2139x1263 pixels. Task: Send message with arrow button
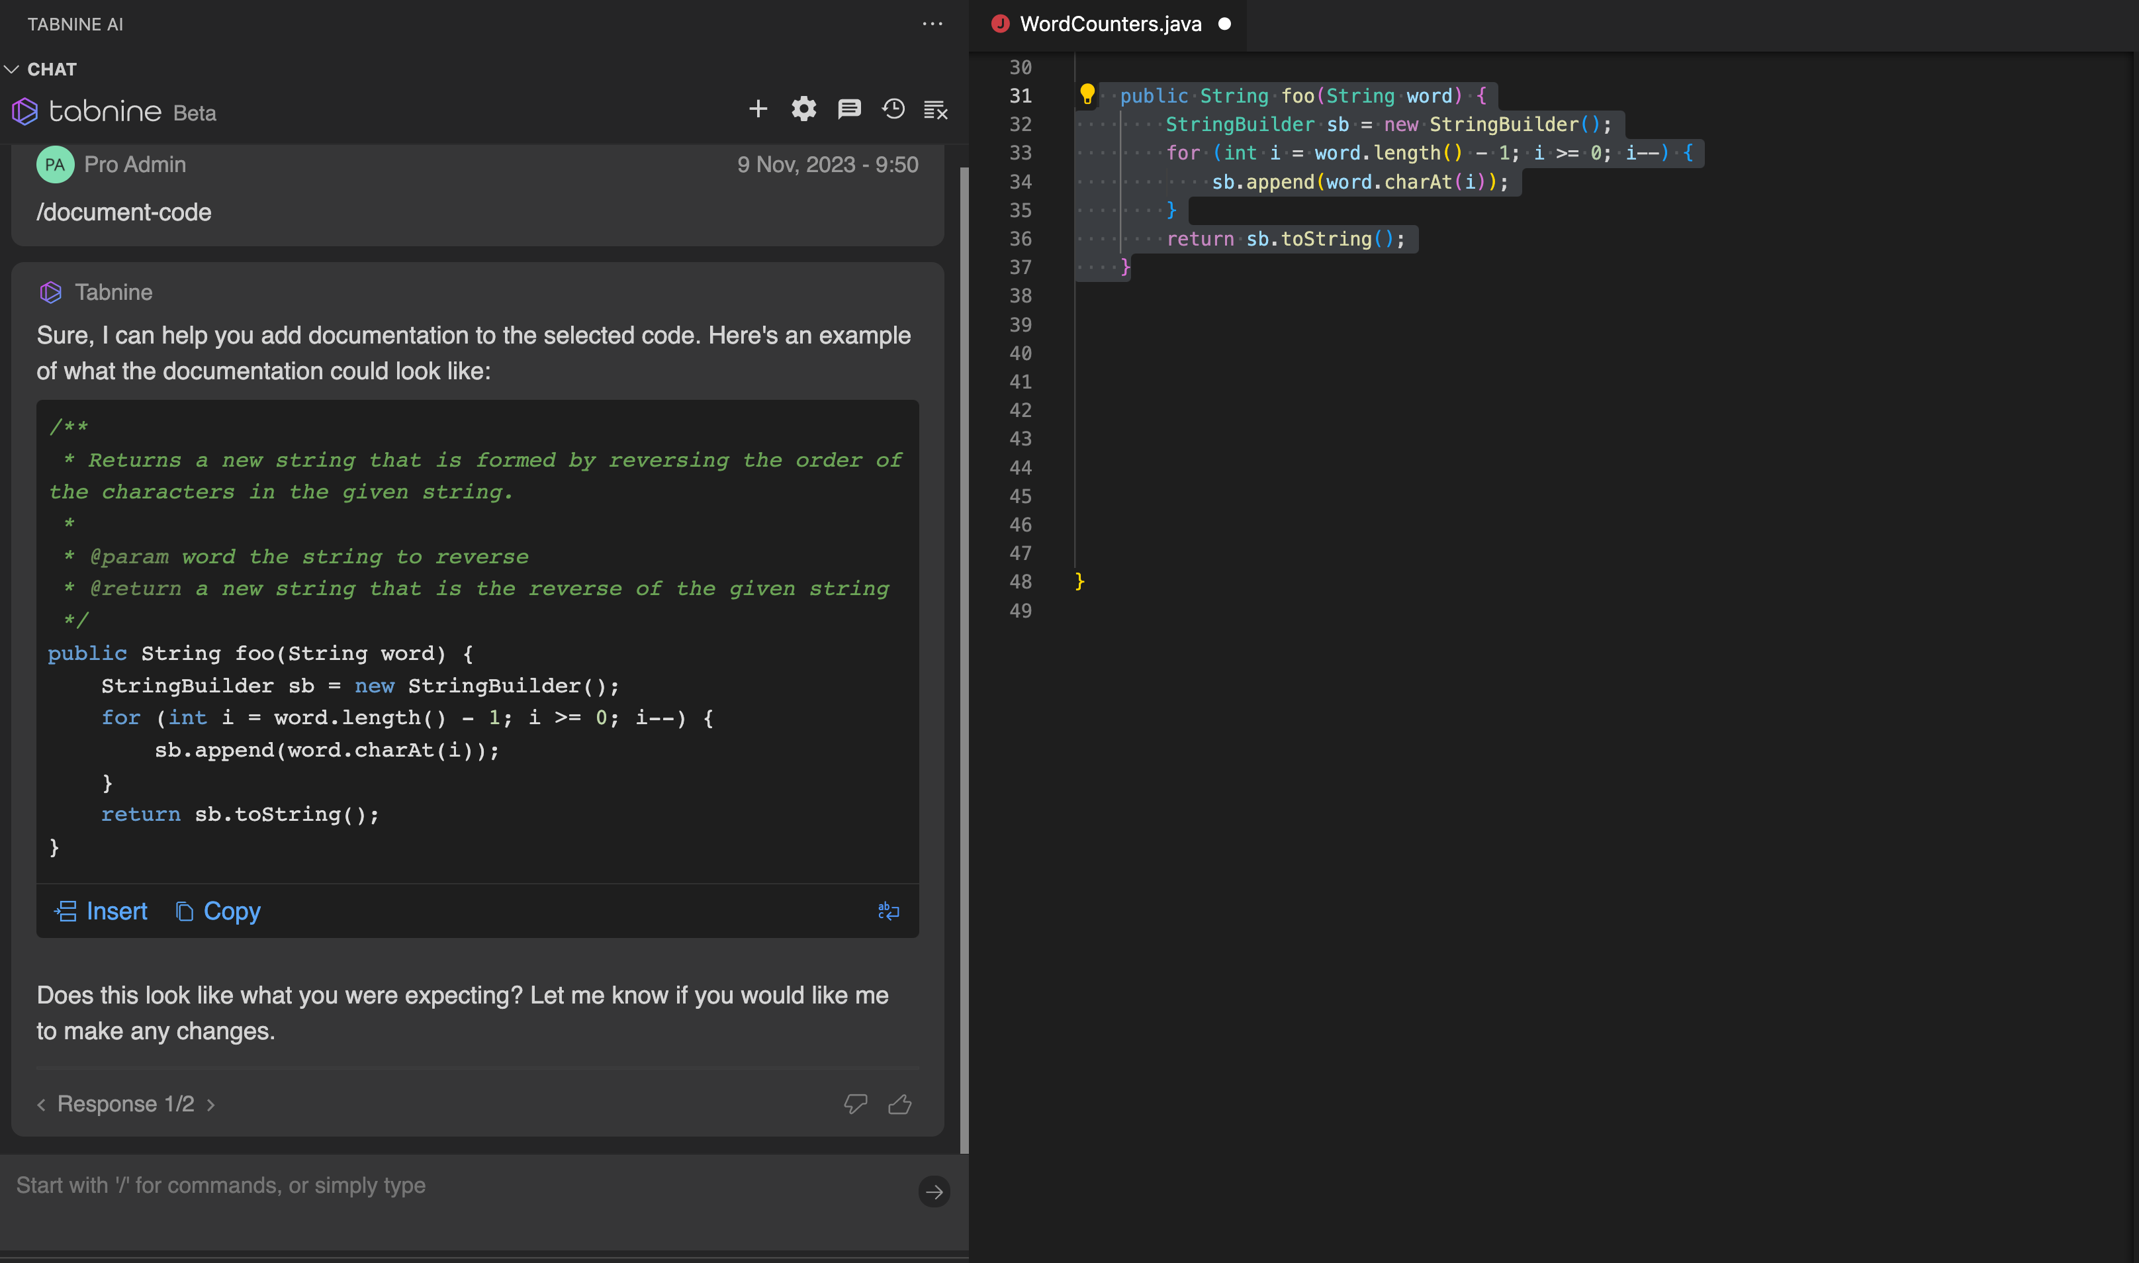934,1192
